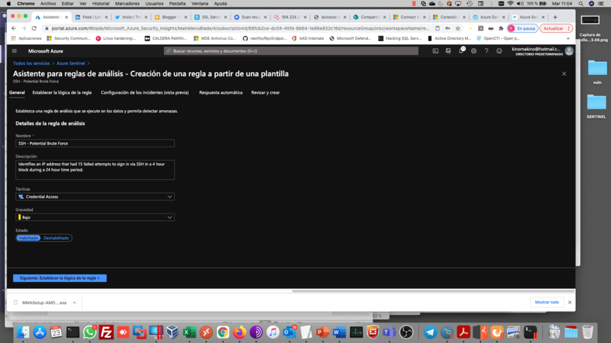Open the Azure hamburger portal menu
Viewport: 611px width, 343px height.
point(15,51)
